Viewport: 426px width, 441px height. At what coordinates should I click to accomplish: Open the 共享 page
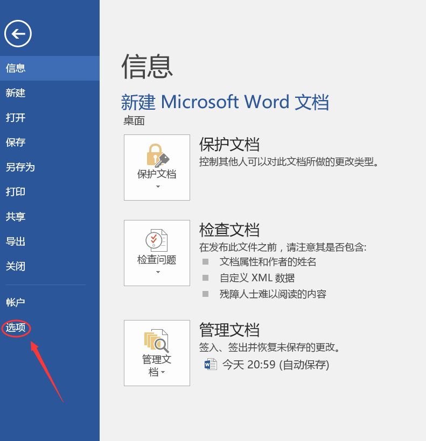tap(50, 217)
